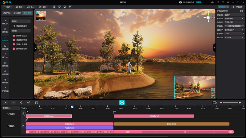The image size is (246, 138).
Task: Click the timeline zoom slider
Action: click(x=231, y=102)
